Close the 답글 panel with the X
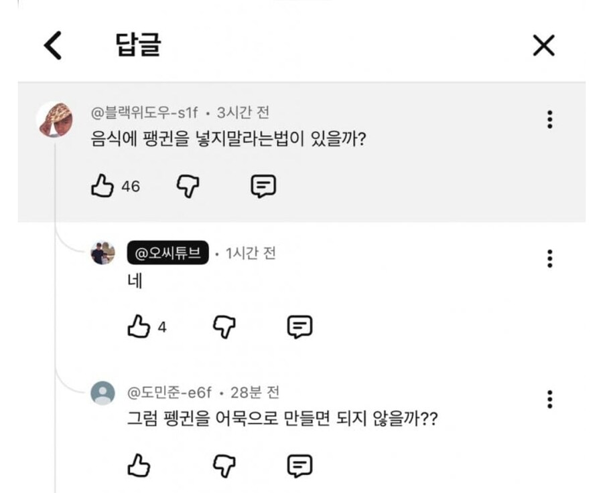Screen dimensions: 603x493 pyautogui.click(x=543, y=45)
